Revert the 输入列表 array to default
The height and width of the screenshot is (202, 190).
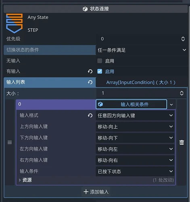90,82
